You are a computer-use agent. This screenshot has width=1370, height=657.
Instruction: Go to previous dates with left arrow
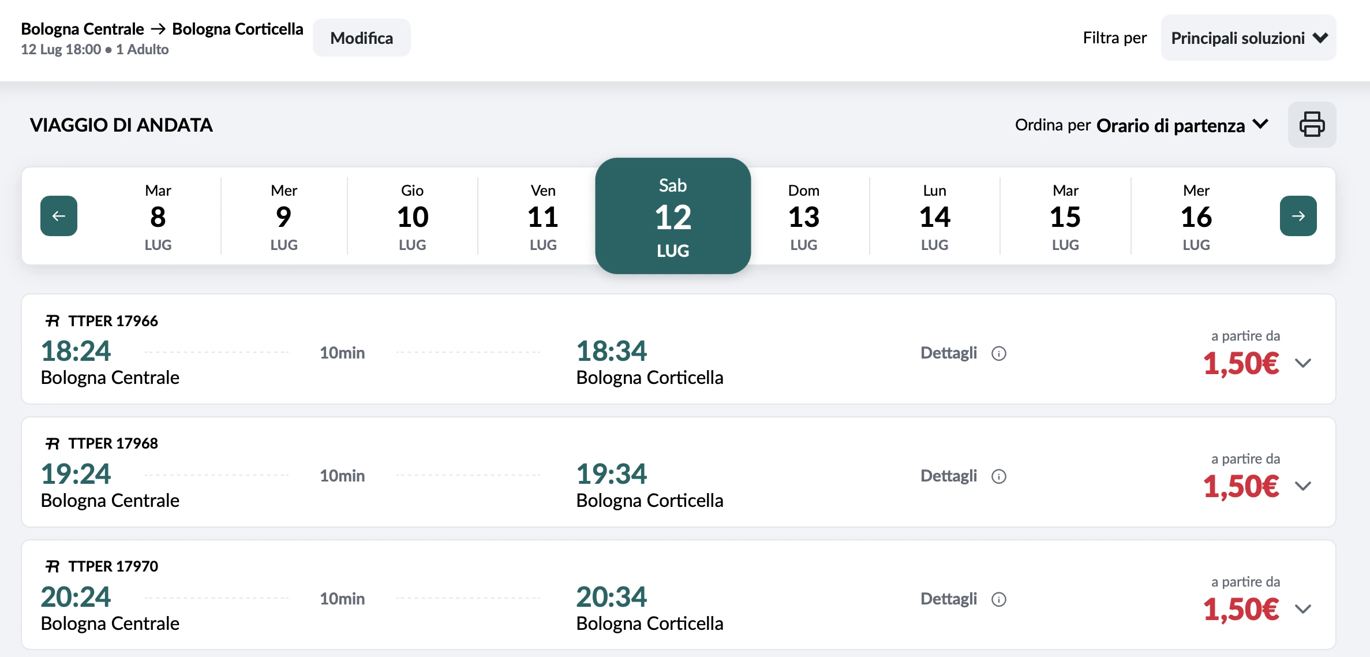tap(59, 216)
